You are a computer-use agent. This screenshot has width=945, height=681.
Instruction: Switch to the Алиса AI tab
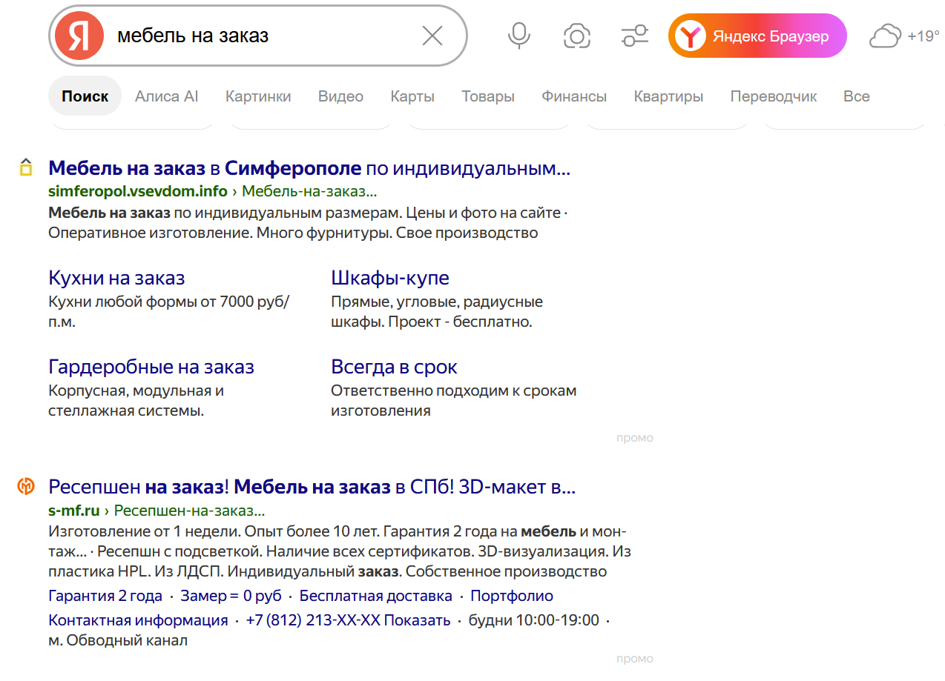click(x=167, y=96)
